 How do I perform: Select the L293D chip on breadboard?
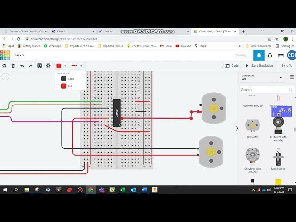click(x=117, y=113)
